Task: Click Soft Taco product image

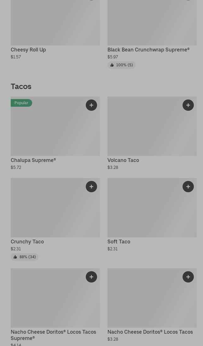Action: [x=152, y=208]
